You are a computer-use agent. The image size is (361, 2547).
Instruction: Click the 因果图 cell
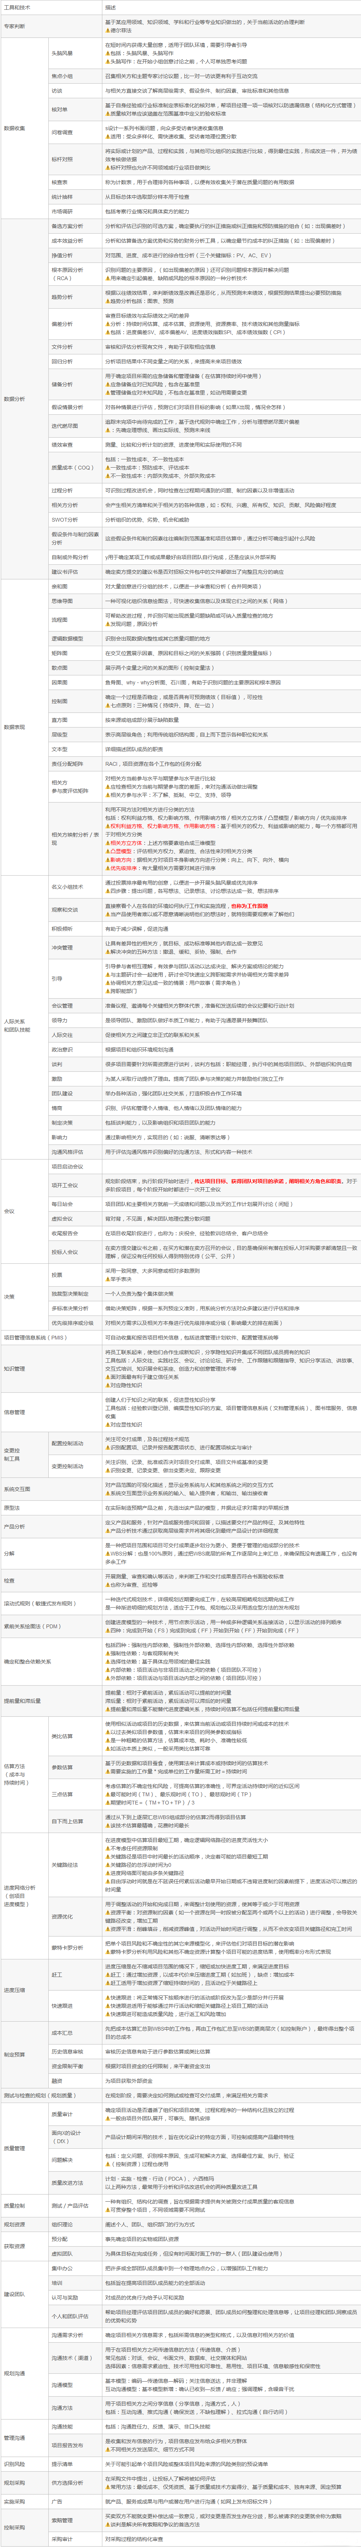coord(75,681)
